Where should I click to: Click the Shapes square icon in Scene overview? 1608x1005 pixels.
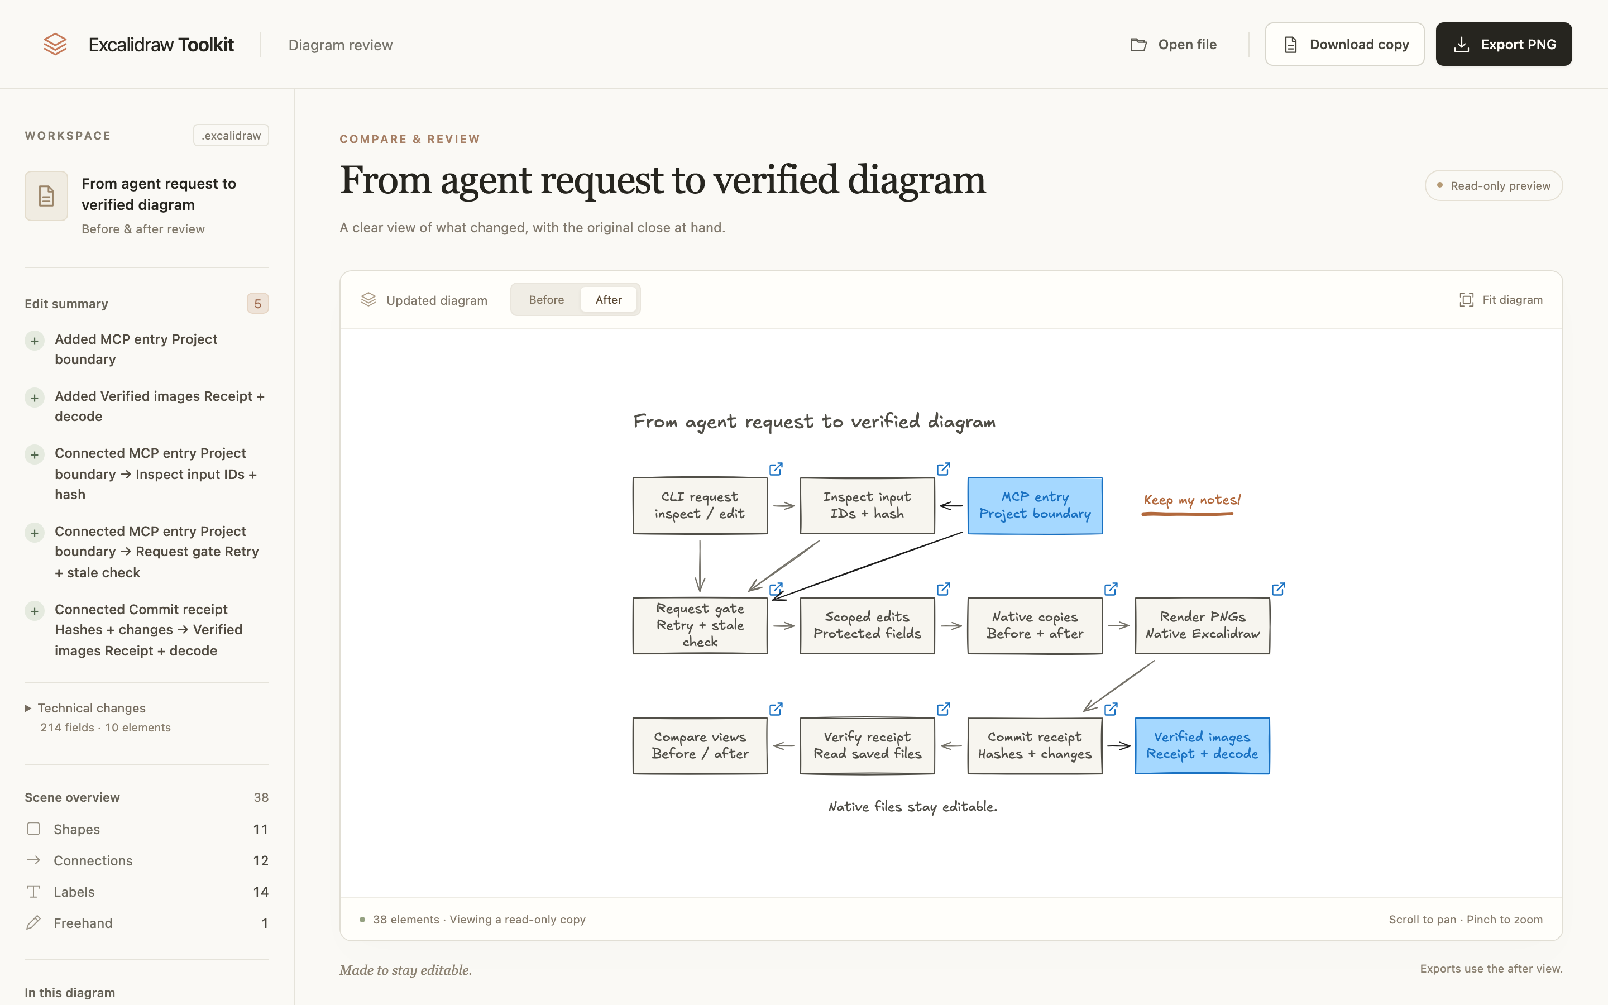click(x=33, y=829)
